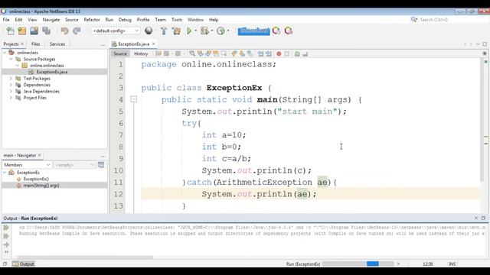Screen dimensions: 490x275
Task: Click the second re-run arrow in Output panel
Action: pos(6,236)
